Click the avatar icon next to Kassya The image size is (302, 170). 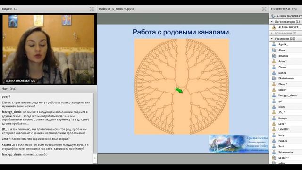click(274, 118)
